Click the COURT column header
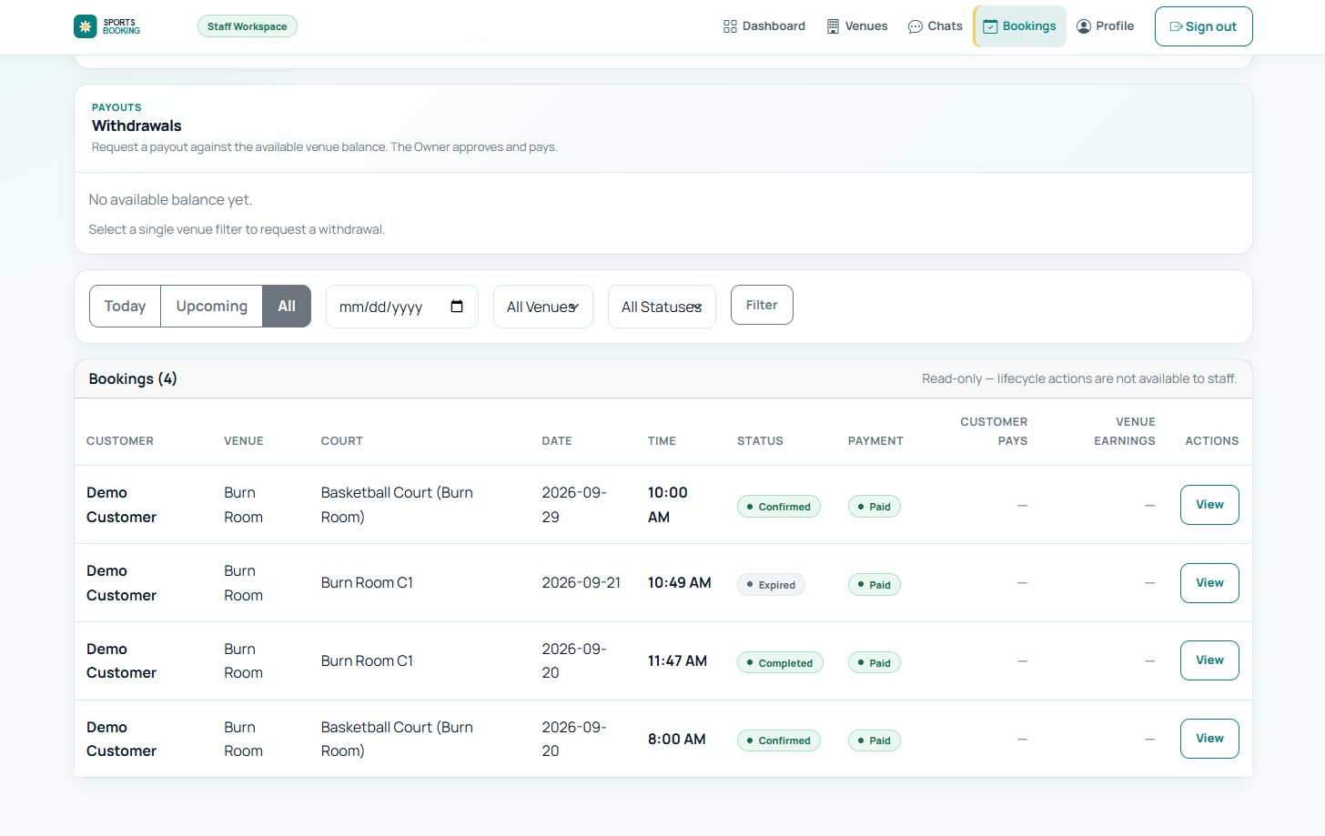Image resolution: width=1325 pixels, height=836 pixels. pyautogui.click(x=342, y=441)
